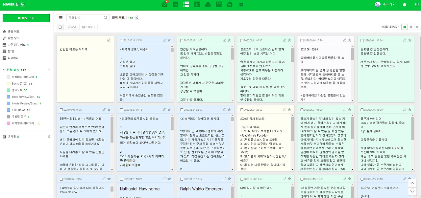This screenshot has height=198, width=421.
Task: Select the 생각노트 folder
Action: (17, 90)
